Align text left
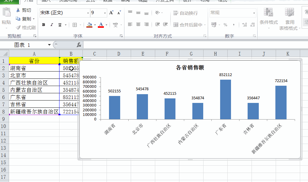This screenshot has height=182, width=308. click(x=130, y=24)
